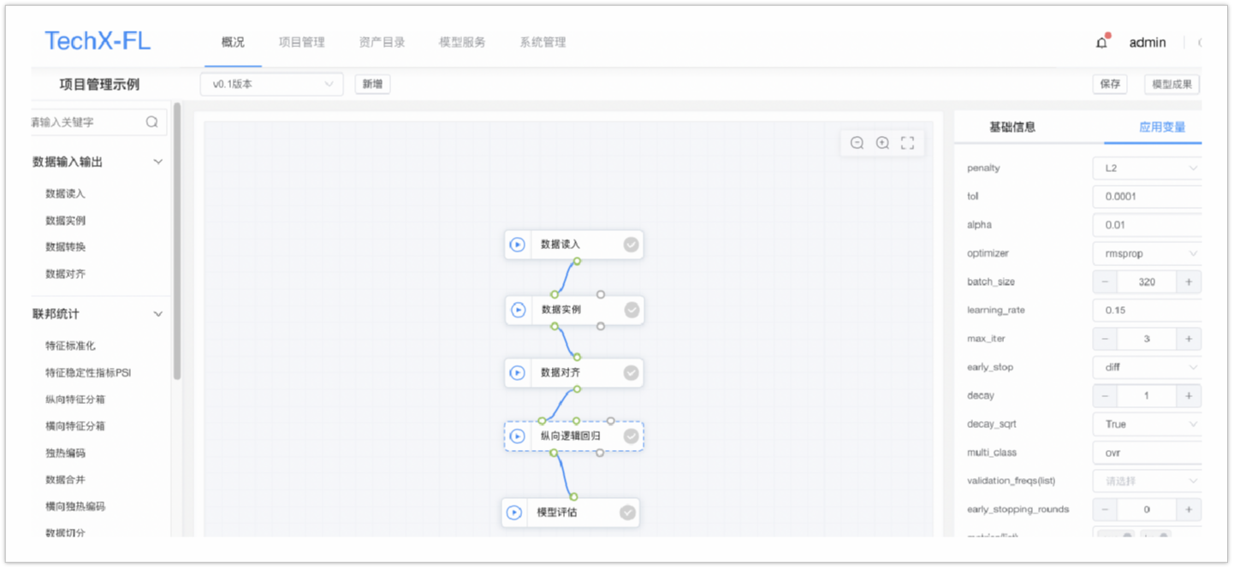The image size is (1234, 569).
Task: Run the 模型评估 node play icon
Action: pos(514,513)
